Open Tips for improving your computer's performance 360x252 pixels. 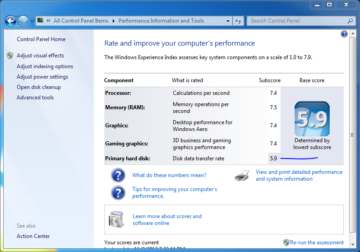[x=175, y=193]
